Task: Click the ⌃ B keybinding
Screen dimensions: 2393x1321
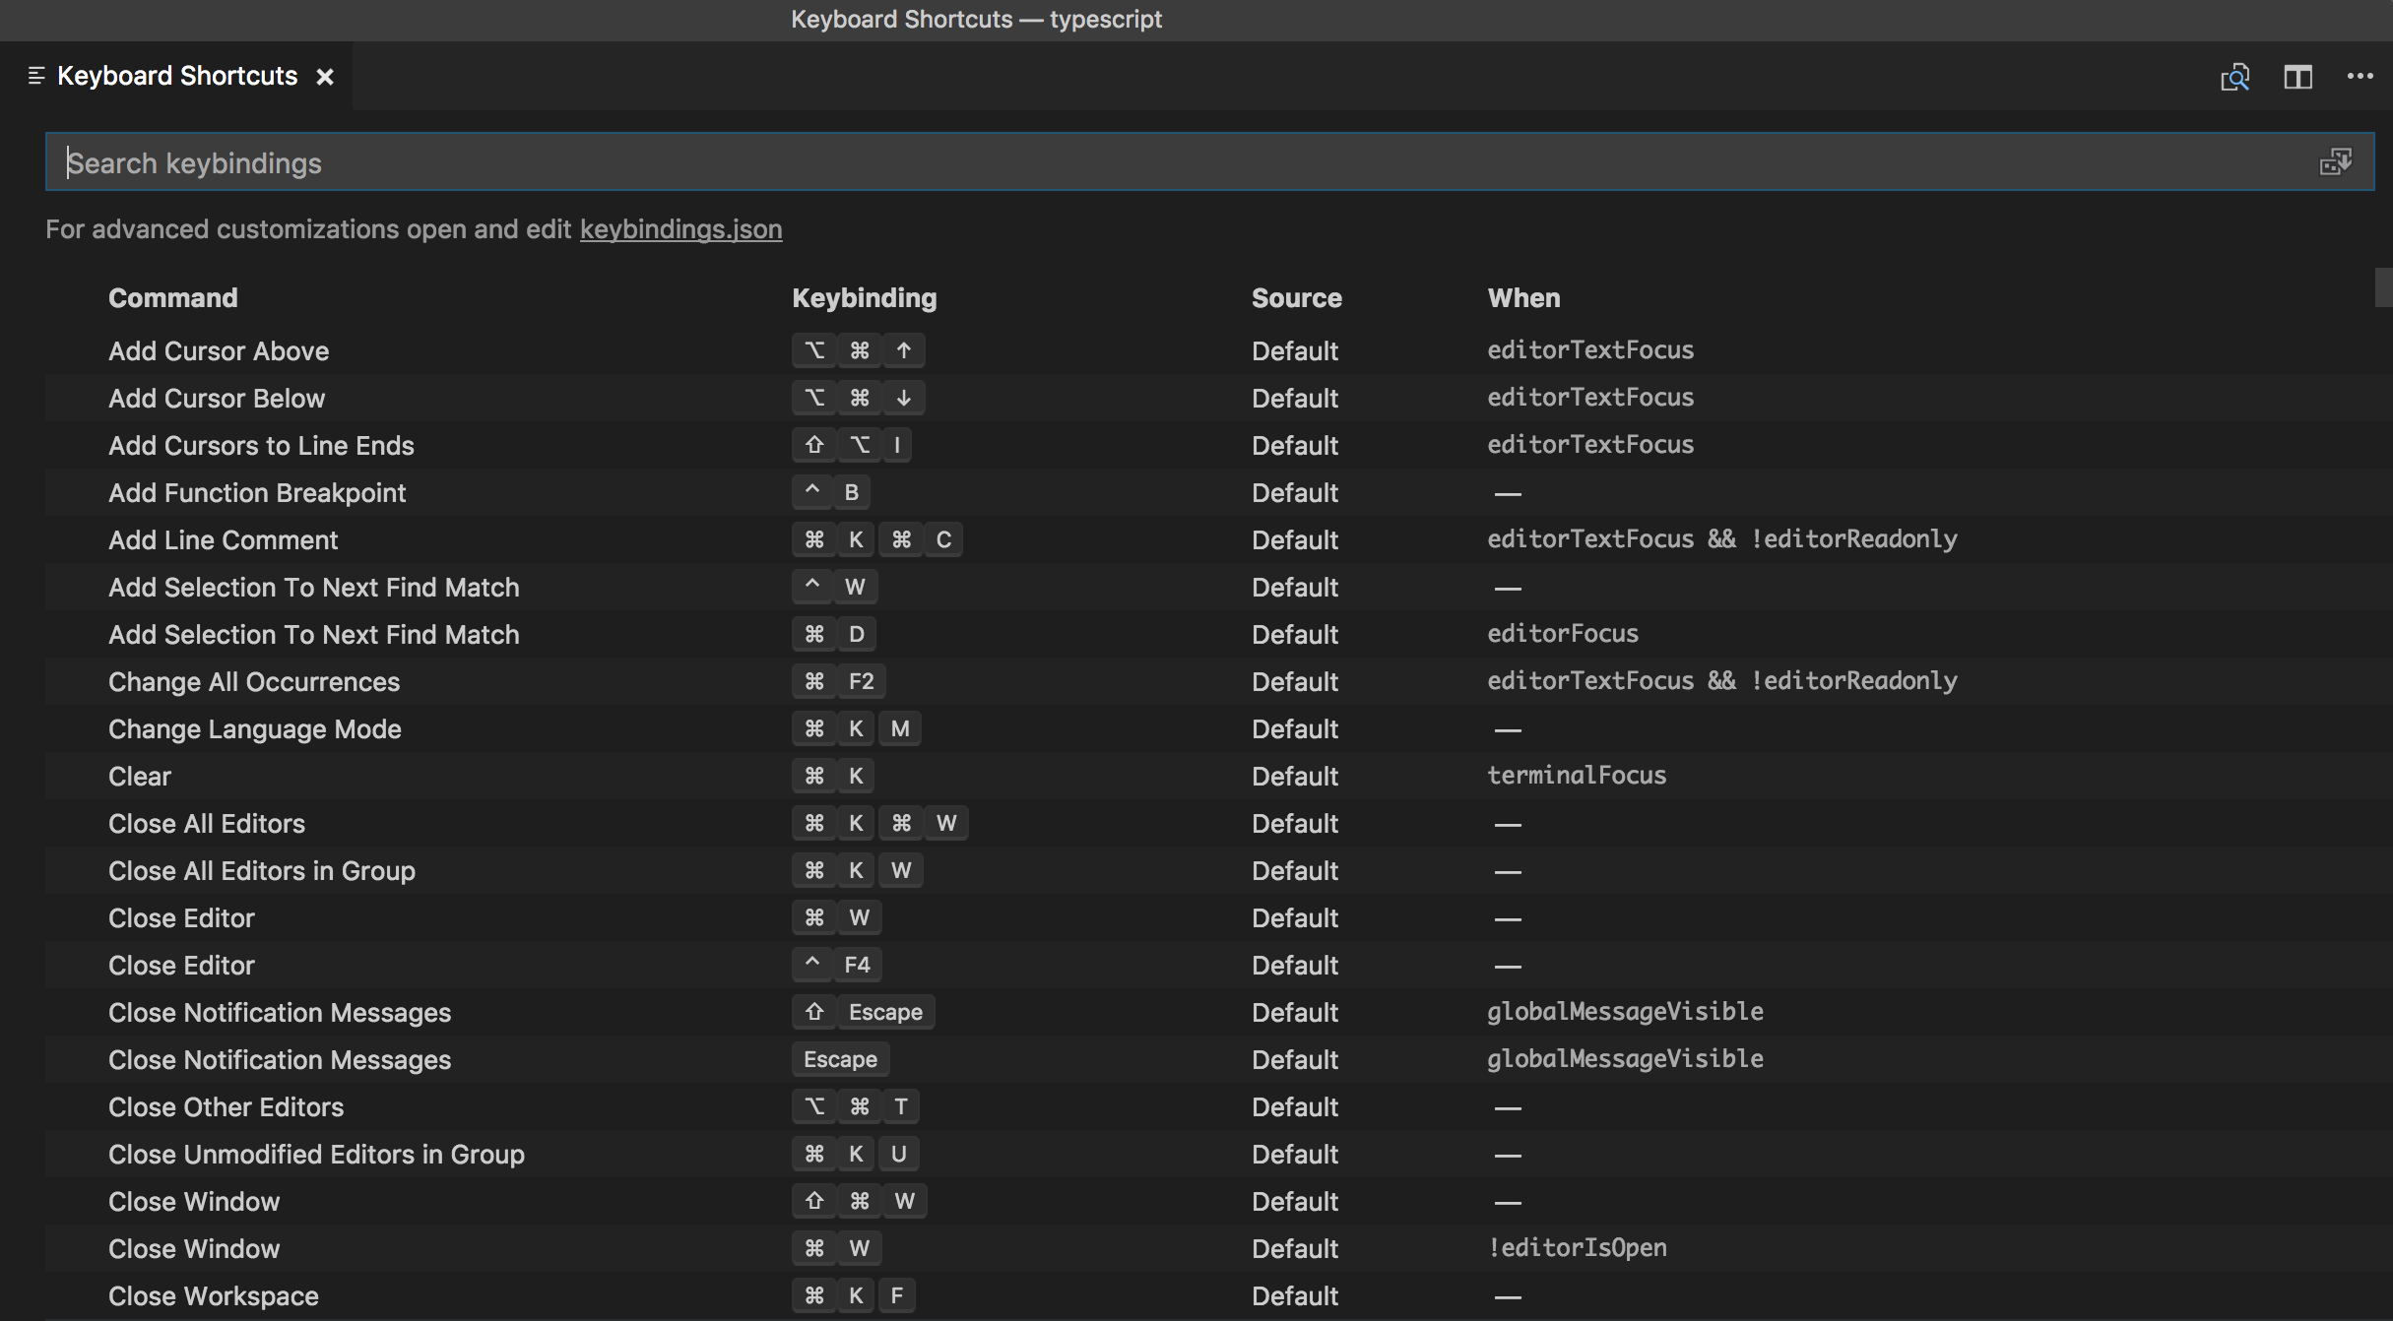Action: pyautogui.click(x=830, y=492)
